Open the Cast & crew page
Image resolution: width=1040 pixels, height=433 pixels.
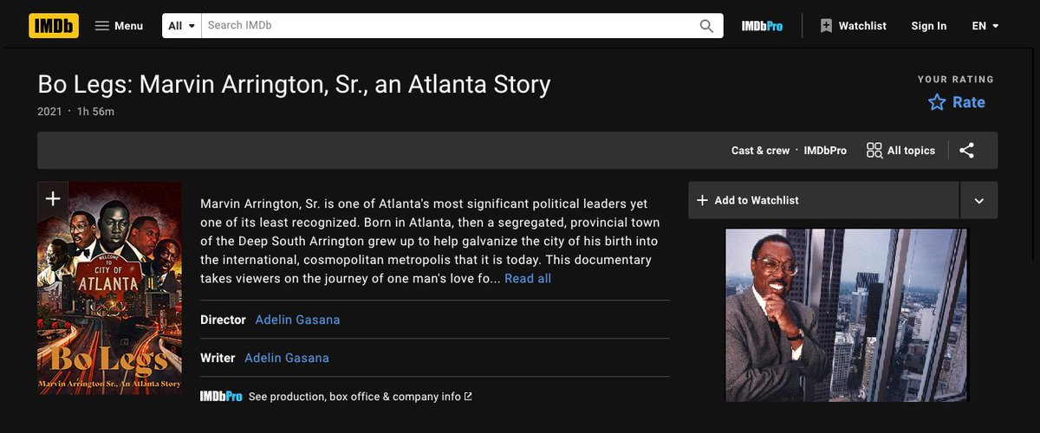(x=760, y=151)
